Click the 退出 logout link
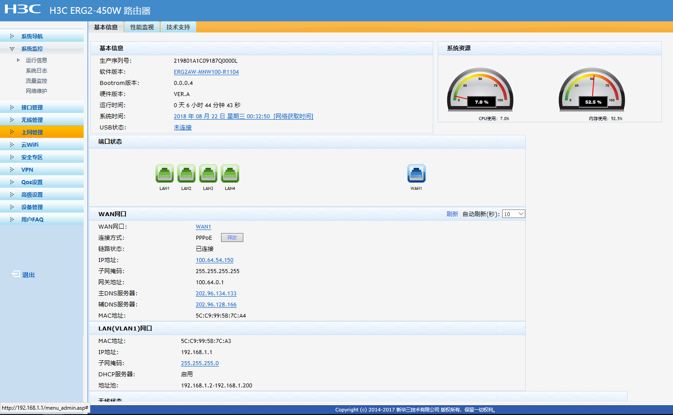673x415 pixels. tap(28, 275)
